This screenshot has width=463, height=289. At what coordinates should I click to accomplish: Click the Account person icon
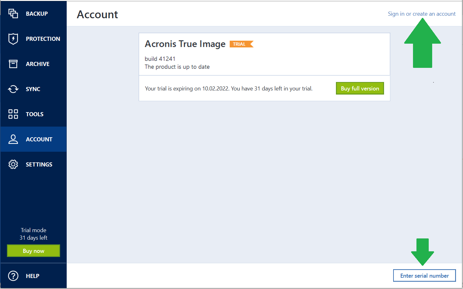coord(13,139)
